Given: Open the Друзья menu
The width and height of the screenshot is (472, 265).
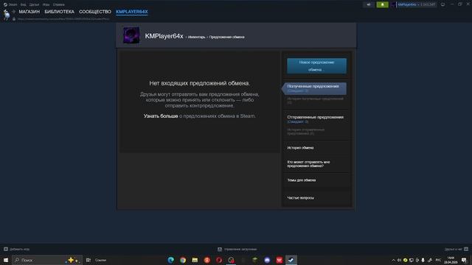Looking at the screenshot, I should click(34, 4).
